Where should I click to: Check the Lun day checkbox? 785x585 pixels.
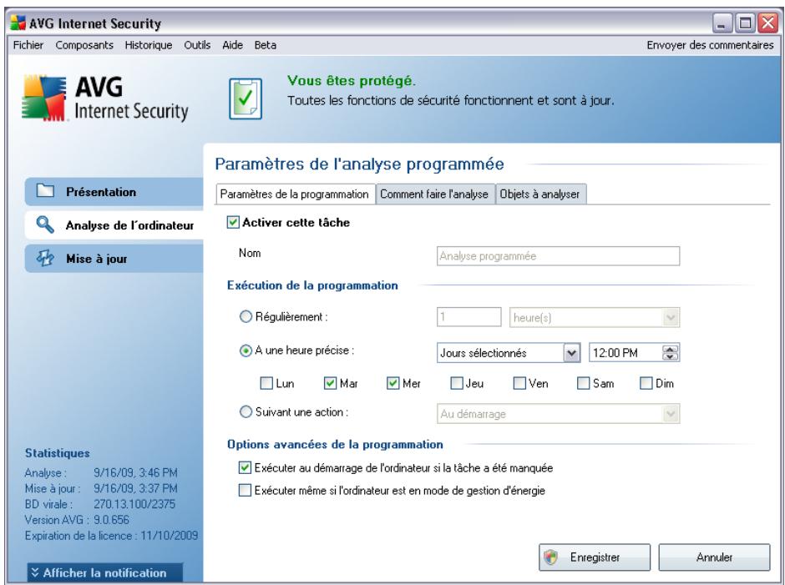(x=266, y=383)
